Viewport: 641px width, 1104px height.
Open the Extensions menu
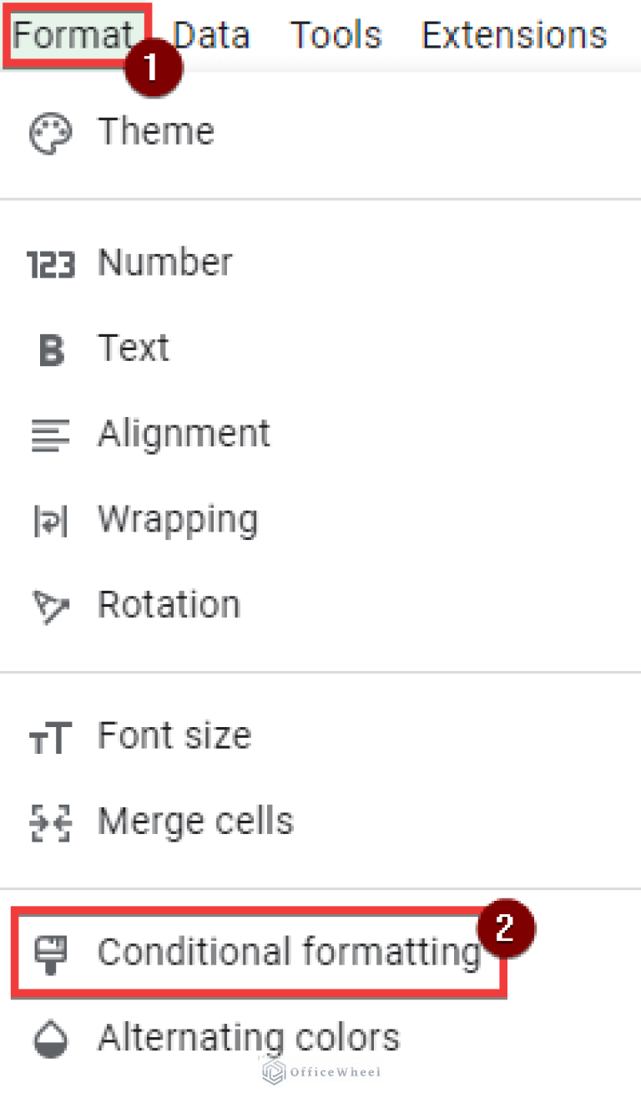tap(513, 34)
